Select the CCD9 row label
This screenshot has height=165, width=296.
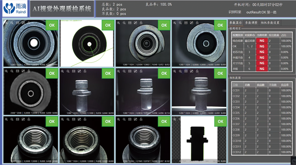[x=236, y=135]
